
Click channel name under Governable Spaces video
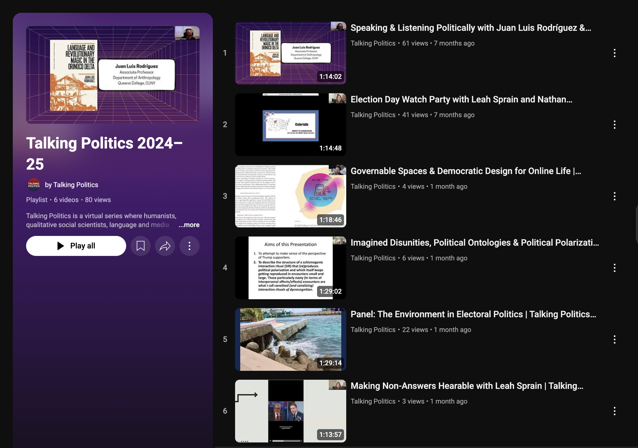point(373,187)
